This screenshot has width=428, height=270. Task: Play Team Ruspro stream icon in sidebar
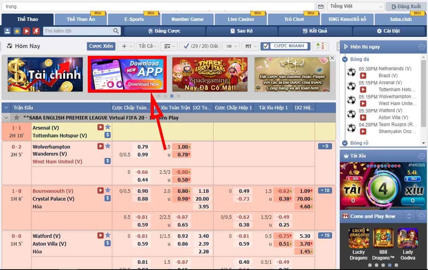pos(363,132)
